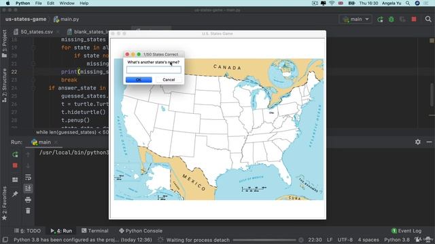Fold code block at line 19 gutter
The width and height of the screenshot is (435, 244).
[x=33, y=47]
